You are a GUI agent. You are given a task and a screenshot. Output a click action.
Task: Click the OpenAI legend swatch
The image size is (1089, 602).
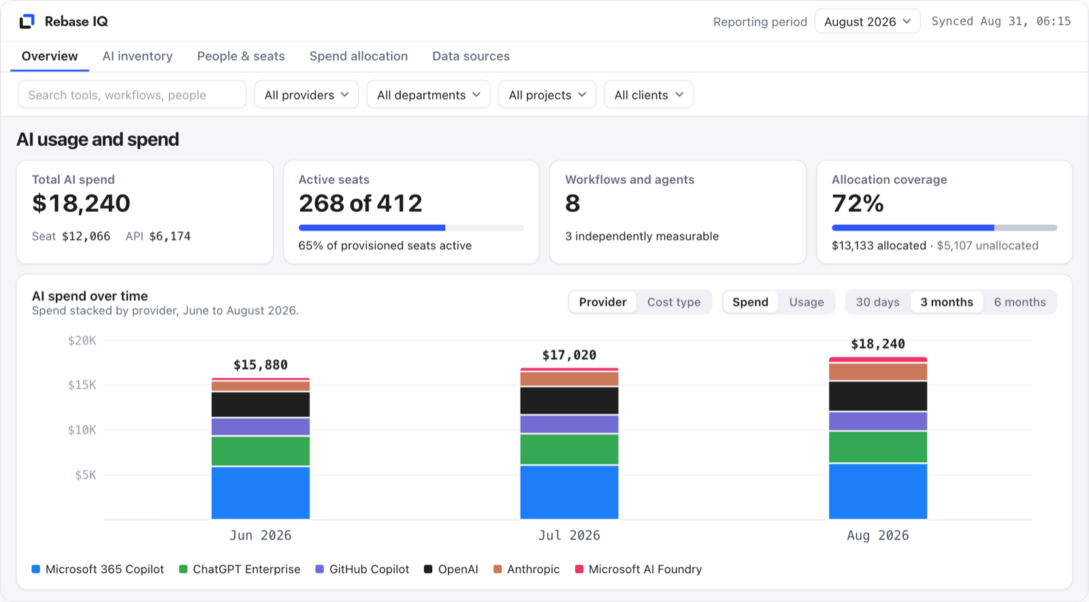(x=428, y=569)
